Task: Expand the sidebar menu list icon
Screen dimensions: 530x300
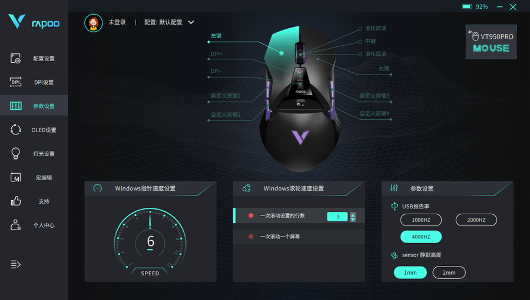Action: click(15, 264)
